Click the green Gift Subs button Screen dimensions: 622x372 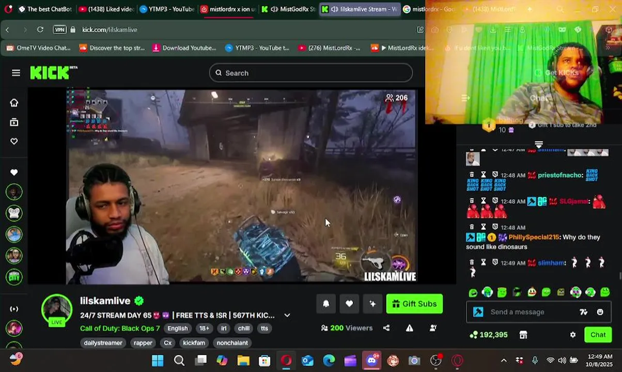point(414,304)
